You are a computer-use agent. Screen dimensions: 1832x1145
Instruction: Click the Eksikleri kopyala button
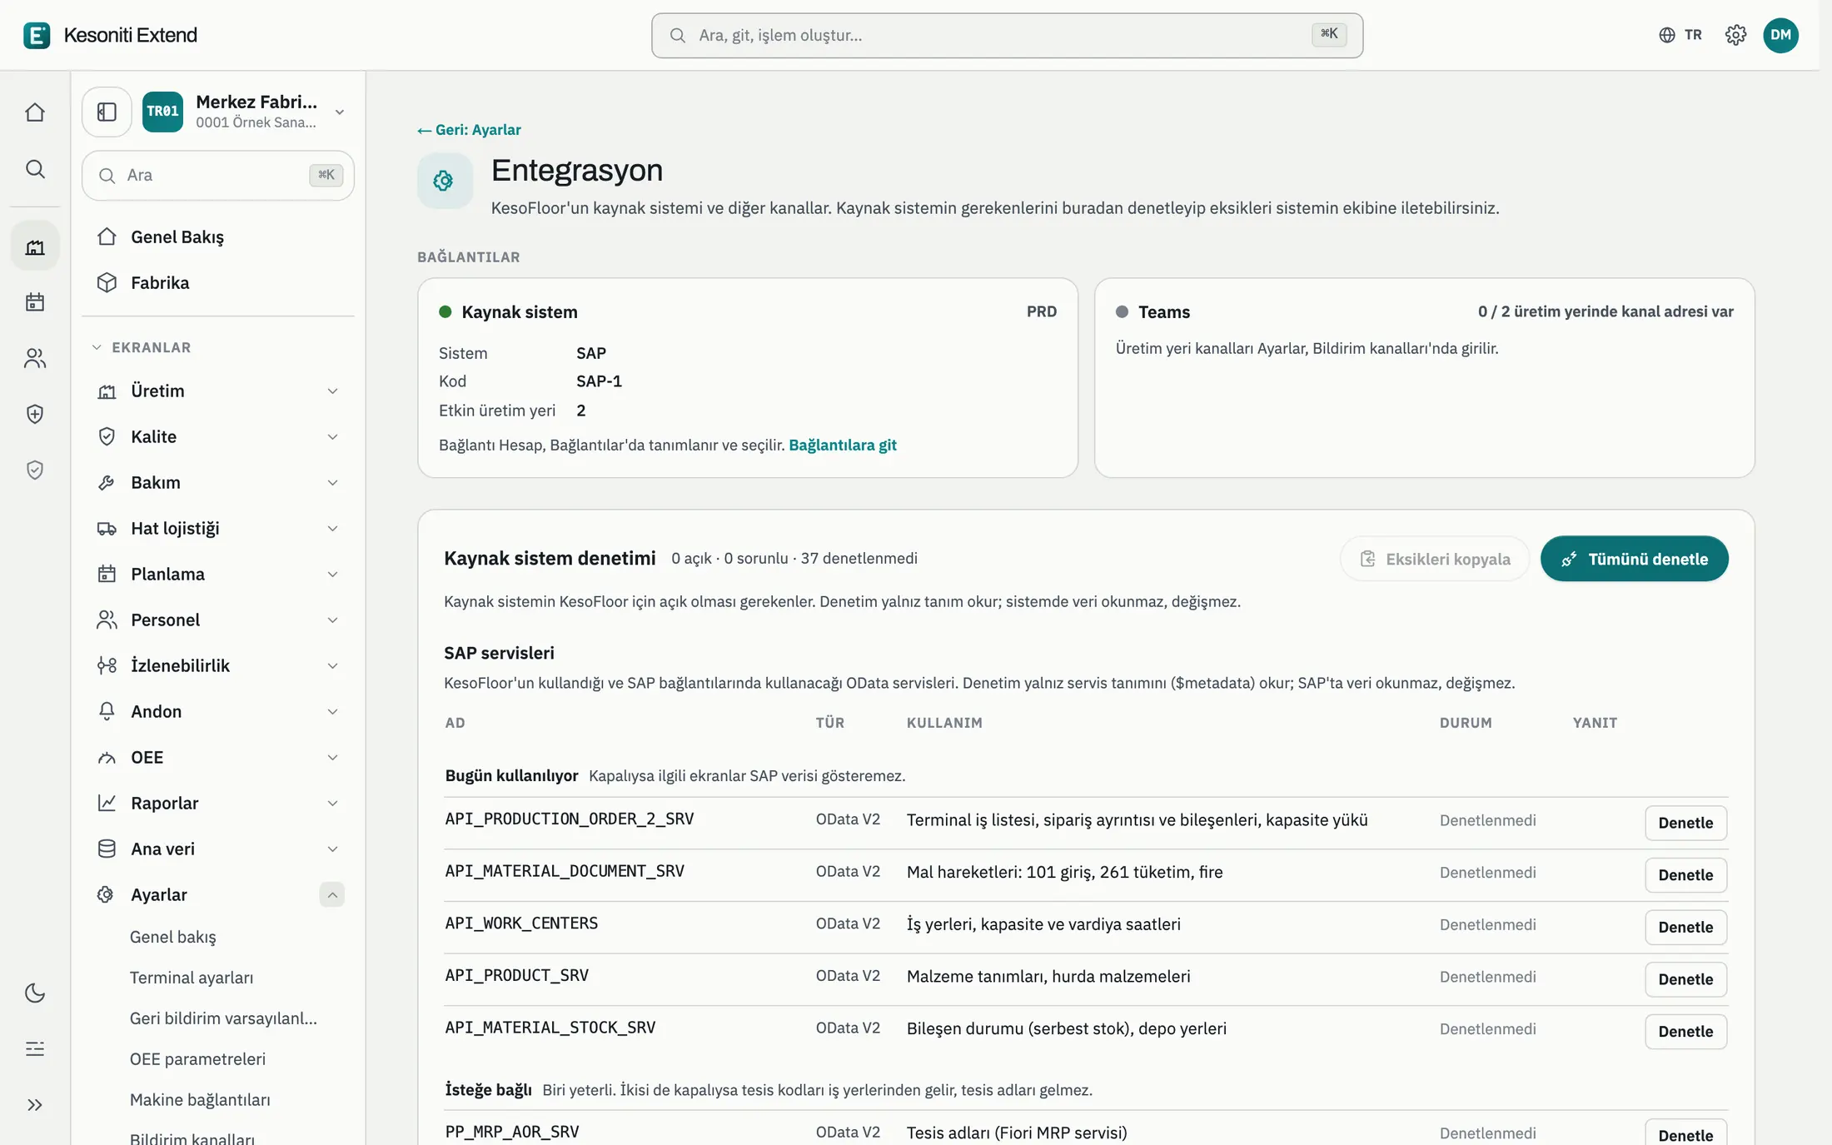[1435, 559]
